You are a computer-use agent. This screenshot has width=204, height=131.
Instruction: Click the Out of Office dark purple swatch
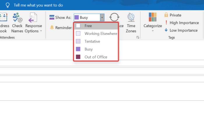point(78,57)
